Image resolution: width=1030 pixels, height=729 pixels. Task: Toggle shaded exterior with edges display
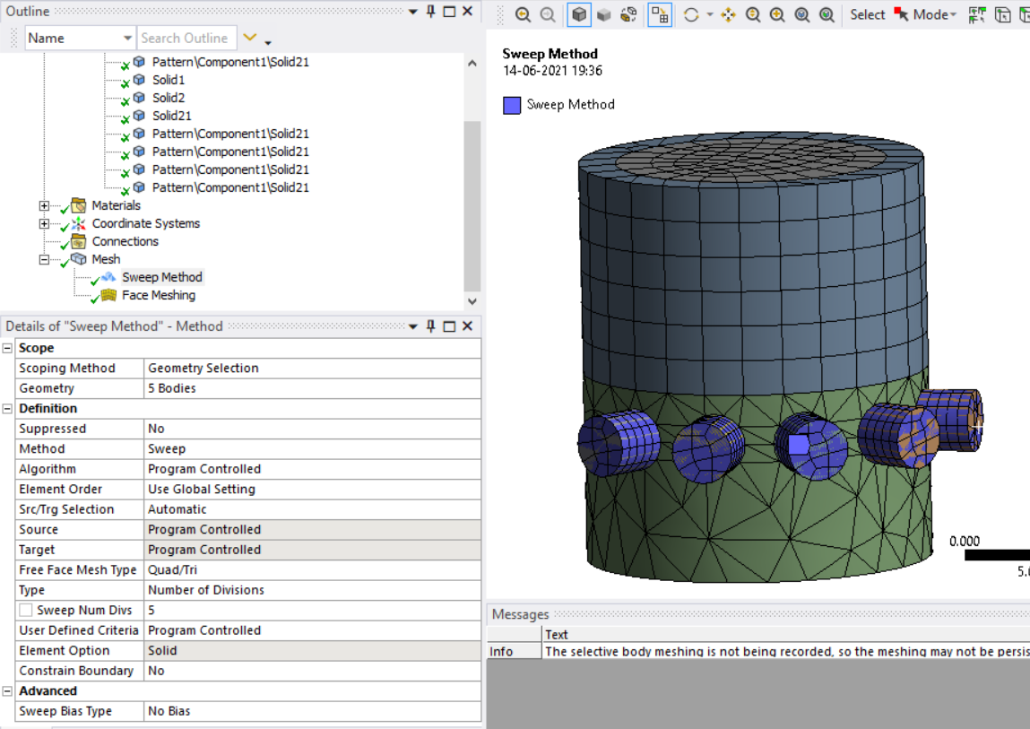tap(579, 14)
